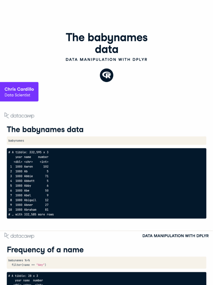Screen dimensions: 213x285
Task: Click the subtitle under the main title
Action: point(106,60)
